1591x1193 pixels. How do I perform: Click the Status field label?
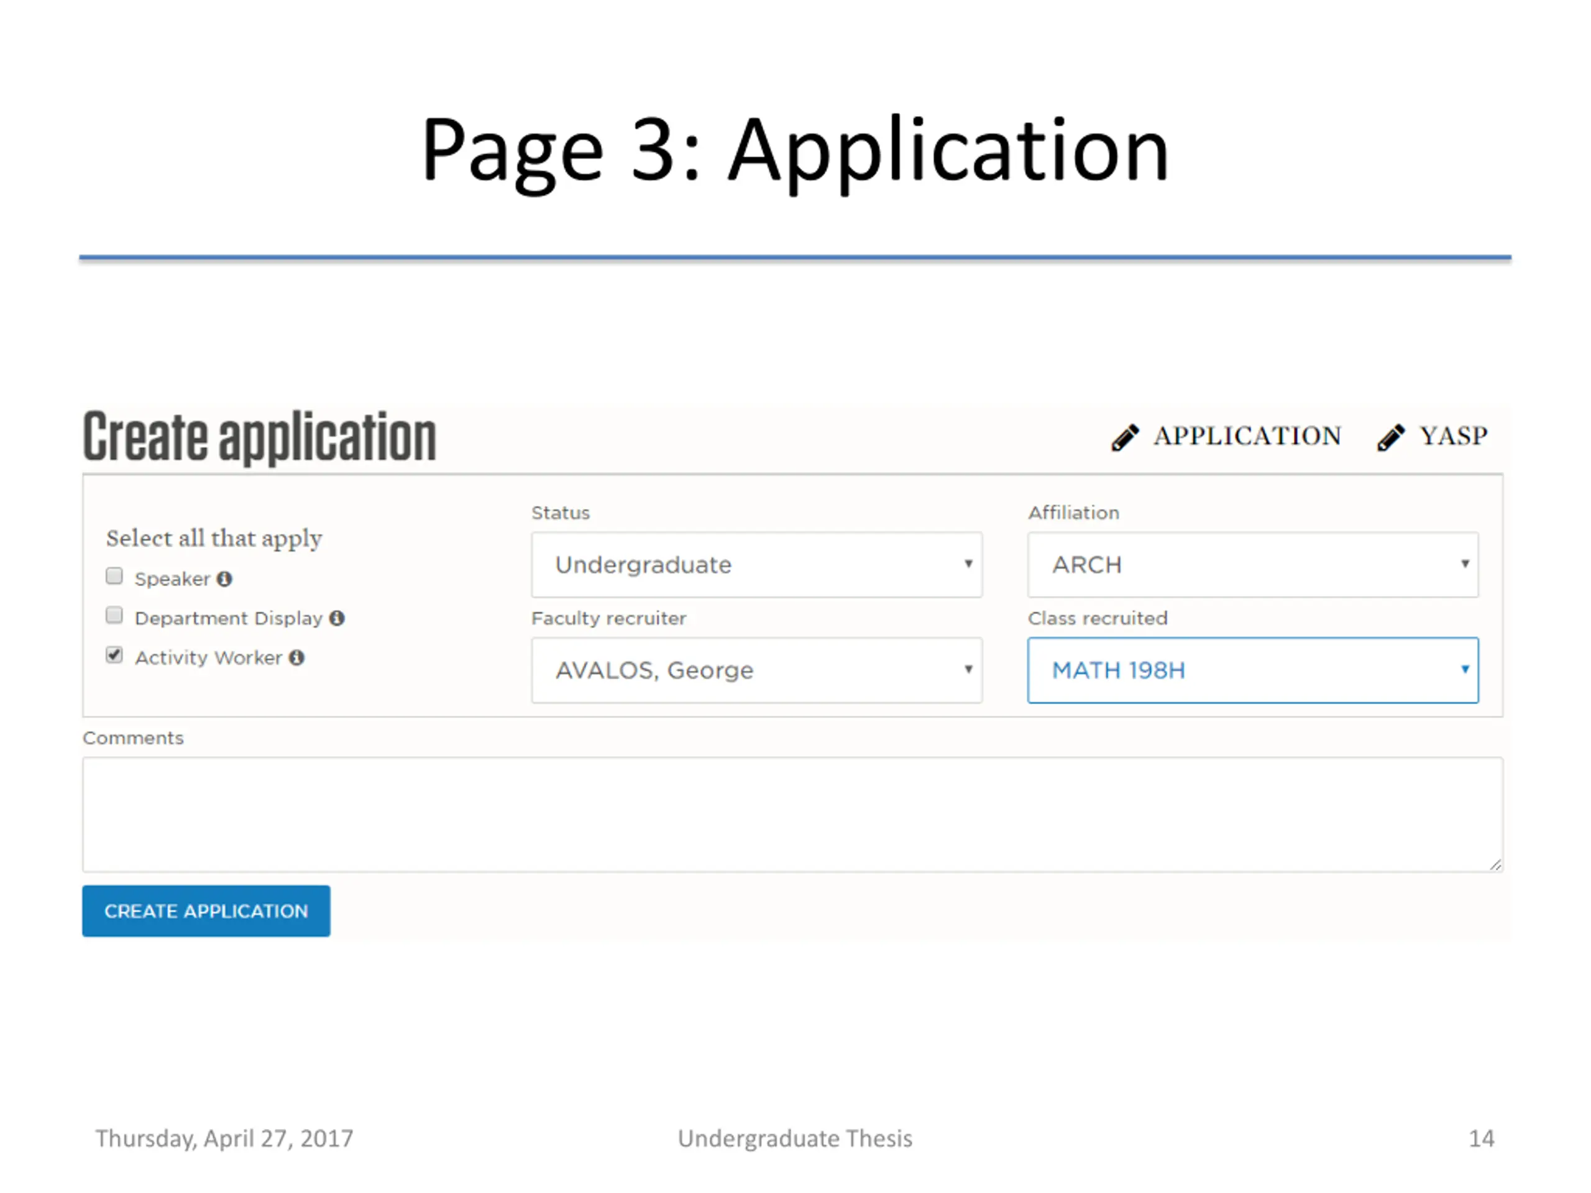(561, 513)
